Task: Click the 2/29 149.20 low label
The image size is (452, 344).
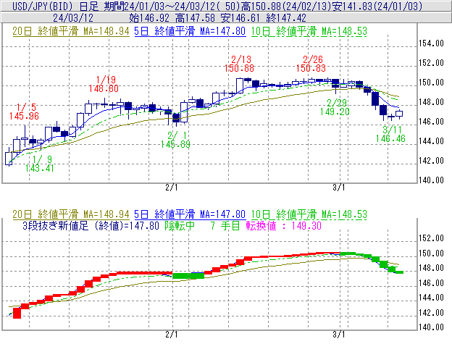Action: click(x=335, y=107)
